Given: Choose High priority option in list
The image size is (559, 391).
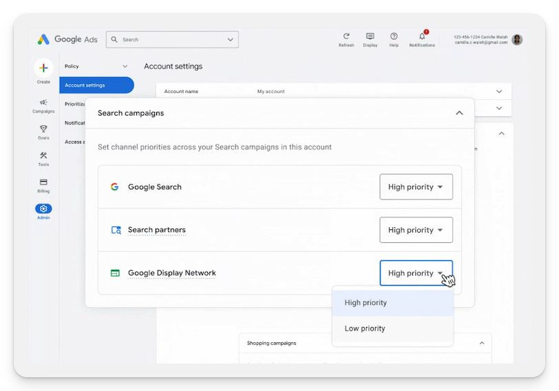Looking at the screenshot, I should pos(392,303).
